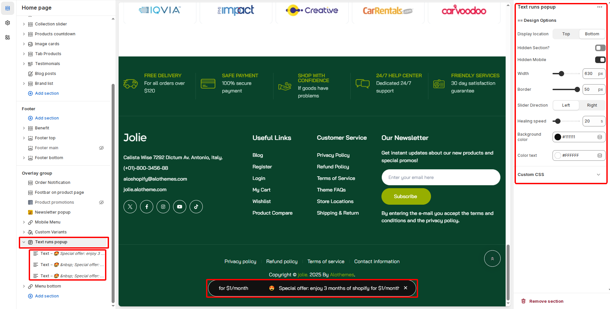Viewport: 610px width, 309px height.
Task: Click the green Subscribe button
Action: [406, 196]
